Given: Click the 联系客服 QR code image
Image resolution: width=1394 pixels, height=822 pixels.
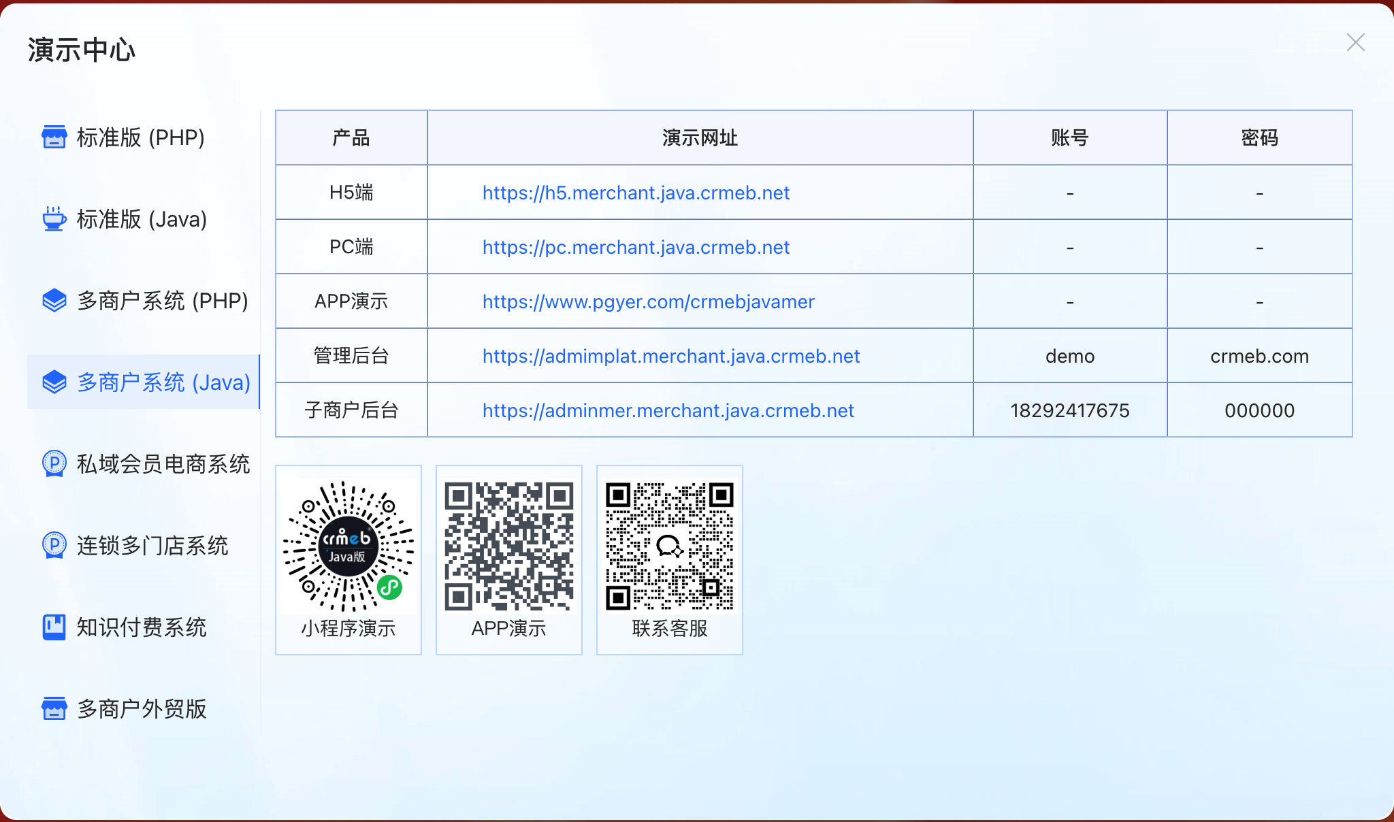Looking at the screenshot, I should pos(670,546).
